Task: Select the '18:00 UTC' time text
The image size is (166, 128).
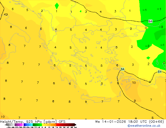Action: [137, 122]
